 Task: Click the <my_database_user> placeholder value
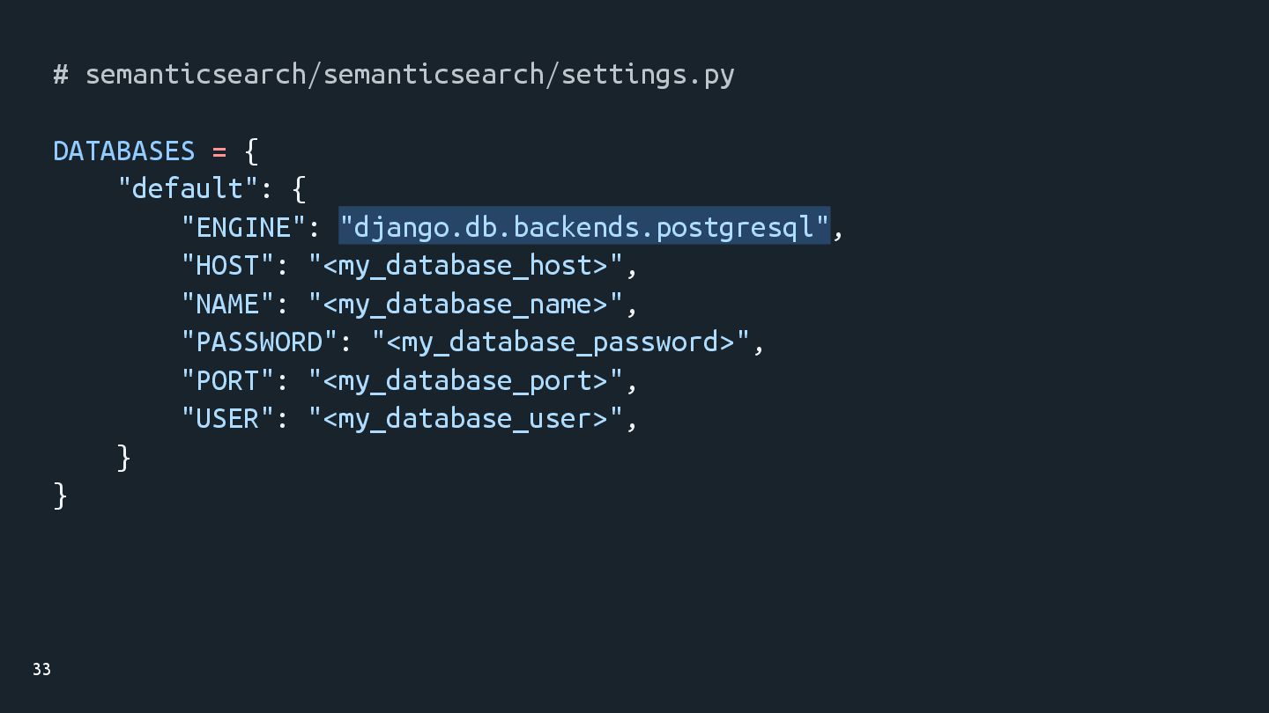(x=465, y=419)
